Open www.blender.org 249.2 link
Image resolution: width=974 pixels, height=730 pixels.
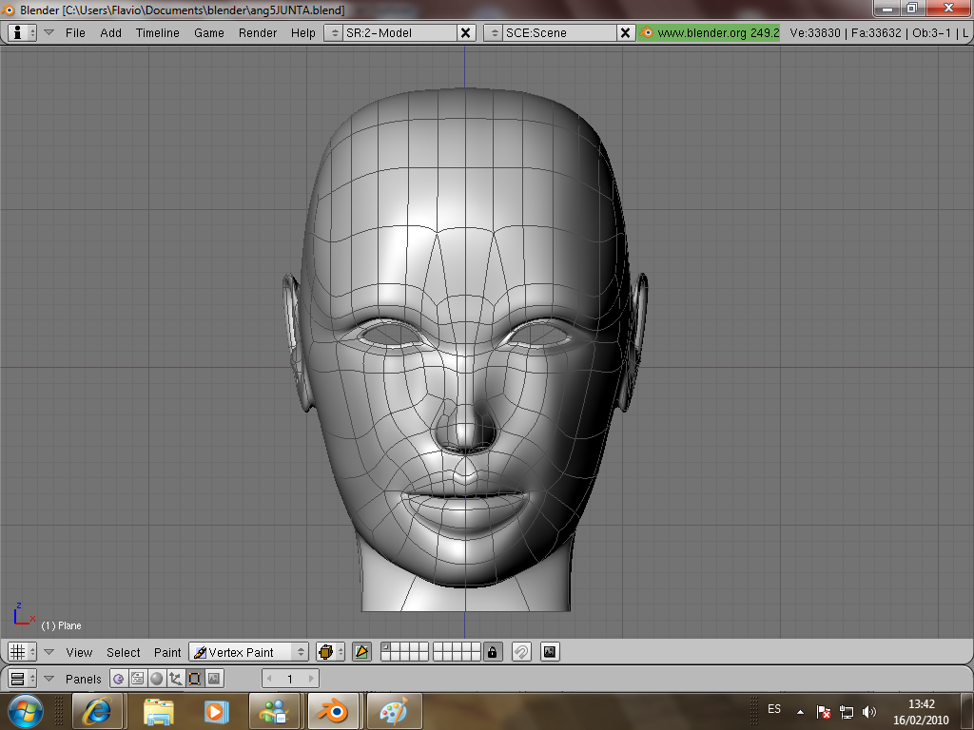(710, 32)
